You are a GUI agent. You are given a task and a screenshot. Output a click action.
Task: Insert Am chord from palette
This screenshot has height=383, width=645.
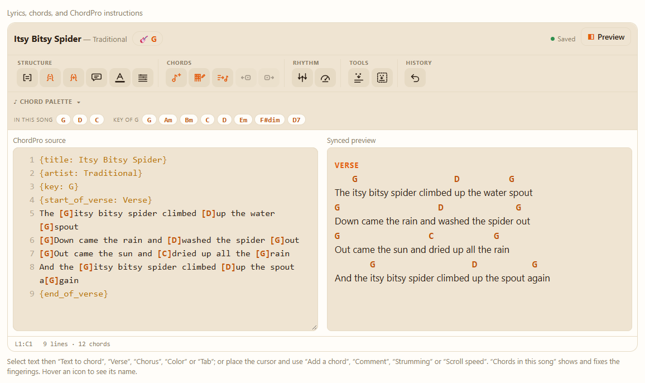pos(169,120)
